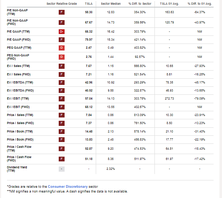Click the F grade badge for Price / Sales (TTM)

point(62,115)
